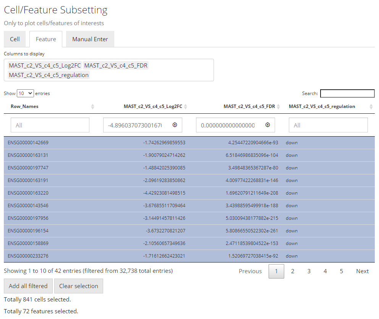Jump to page 5 of results
The image size is (379, 319).
pyautogui.click(x=341, y=271)
